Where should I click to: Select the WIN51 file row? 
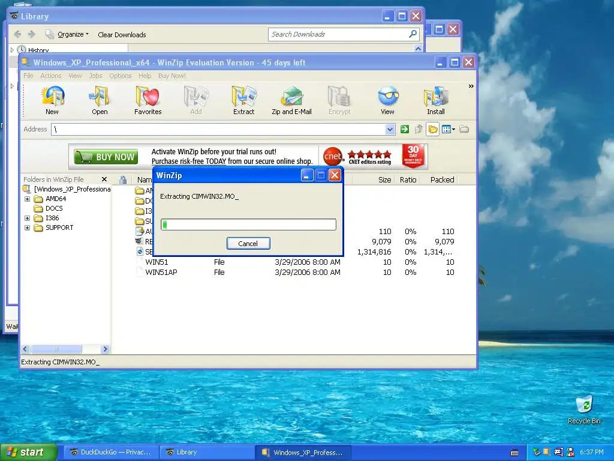point(296,262)
